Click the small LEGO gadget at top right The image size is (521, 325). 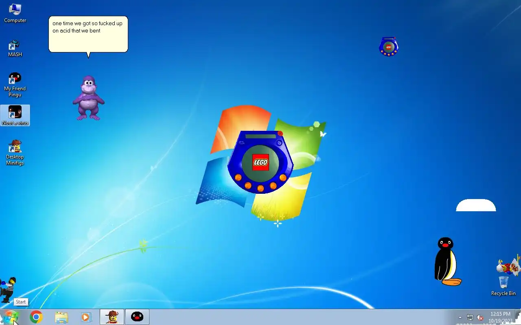pos(388,47)
